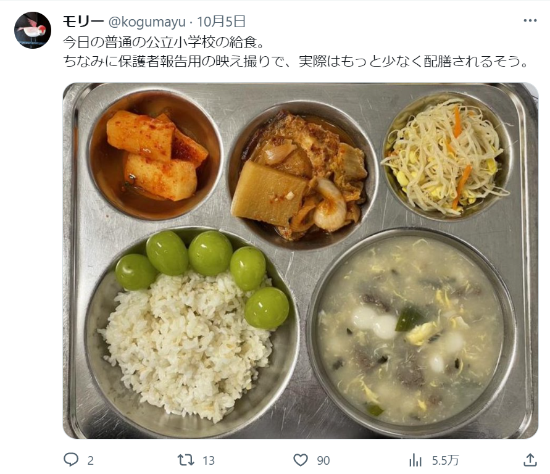Open the 10月5日 timestamp link

coord(221,22)
